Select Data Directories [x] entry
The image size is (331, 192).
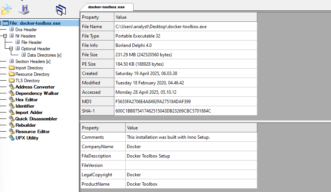44,55
